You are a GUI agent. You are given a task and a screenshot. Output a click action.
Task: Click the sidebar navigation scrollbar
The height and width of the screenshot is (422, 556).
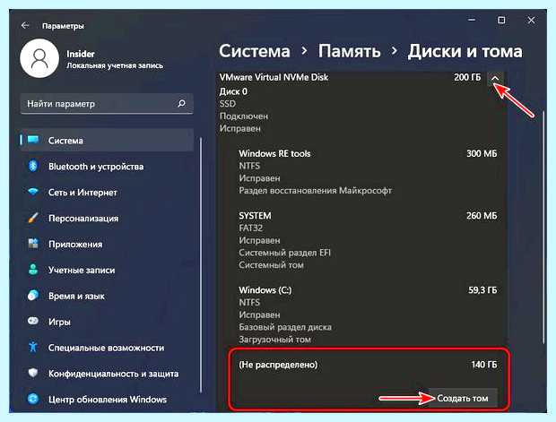[x=201, y=265]
